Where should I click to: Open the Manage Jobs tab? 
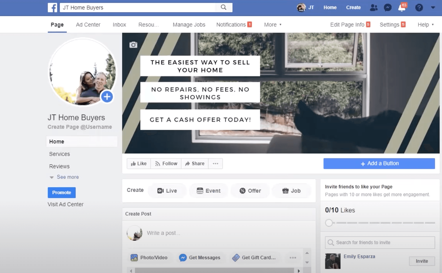(x=189, y=25)
